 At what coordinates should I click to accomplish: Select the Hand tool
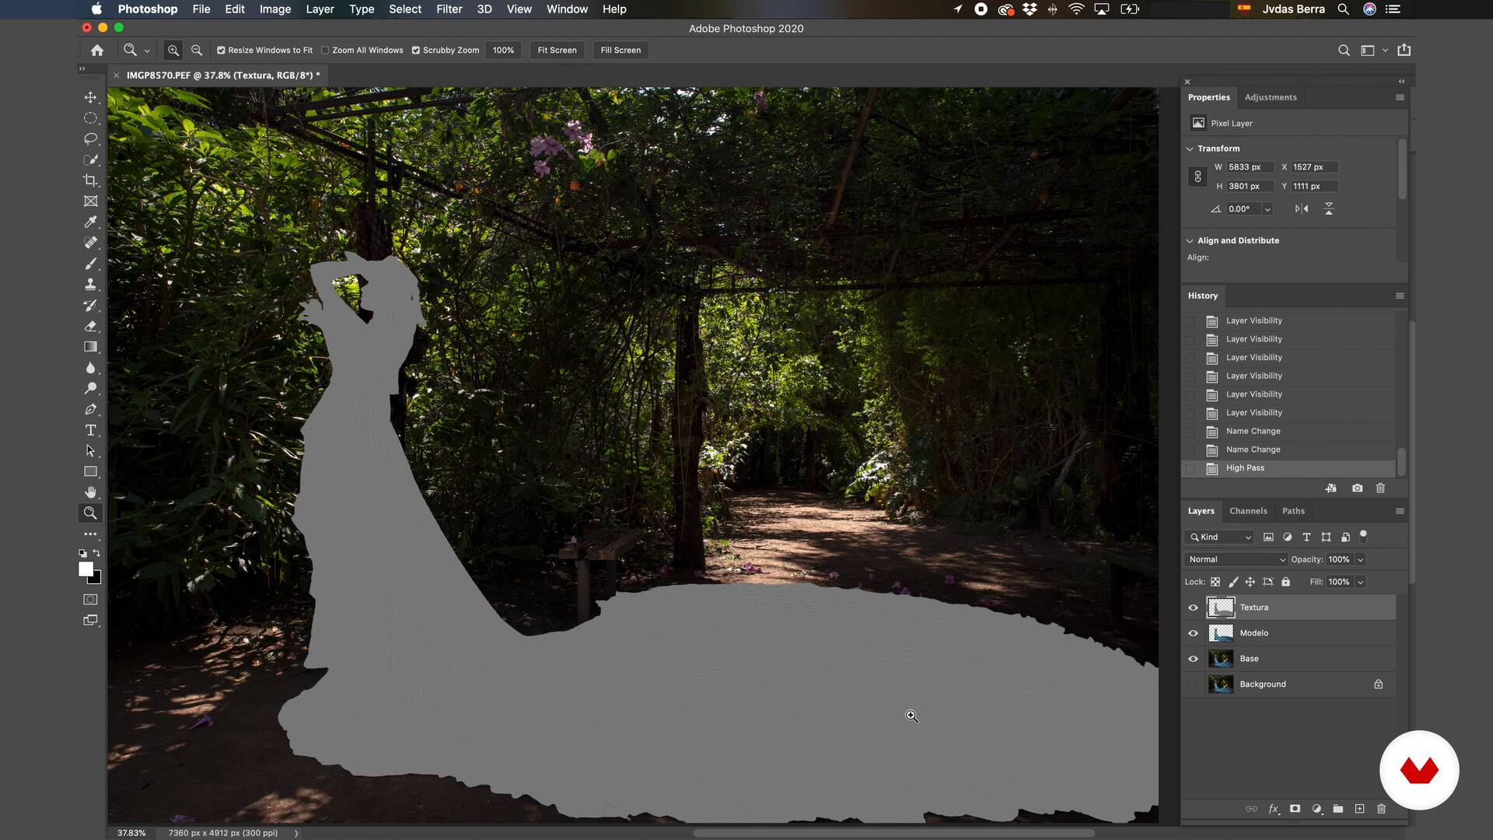(x=90, y=492)
